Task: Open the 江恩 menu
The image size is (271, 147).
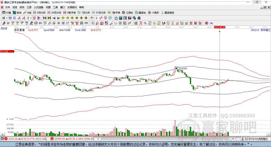Action: 29,7
